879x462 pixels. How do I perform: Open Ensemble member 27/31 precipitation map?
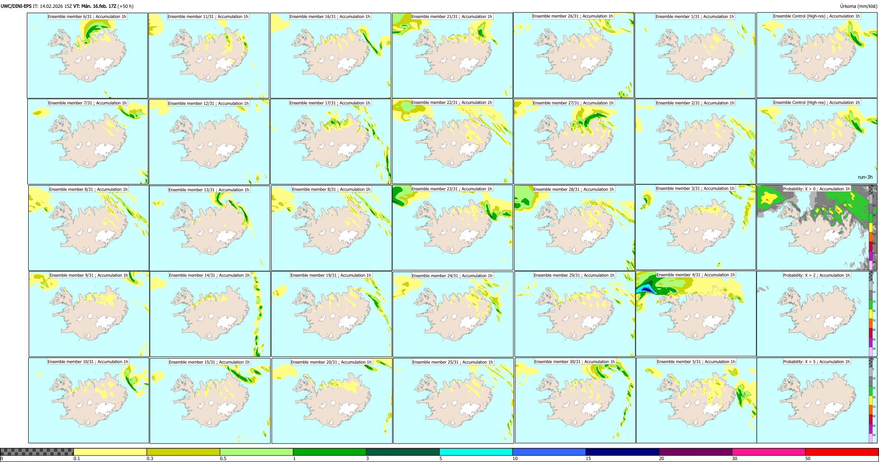574,141
